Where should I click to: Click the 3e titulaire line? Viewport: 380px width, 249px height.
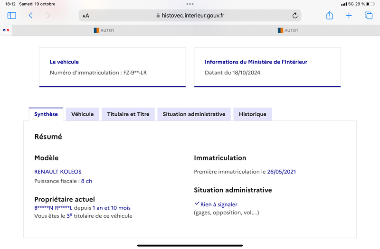(x=84, y=216)
